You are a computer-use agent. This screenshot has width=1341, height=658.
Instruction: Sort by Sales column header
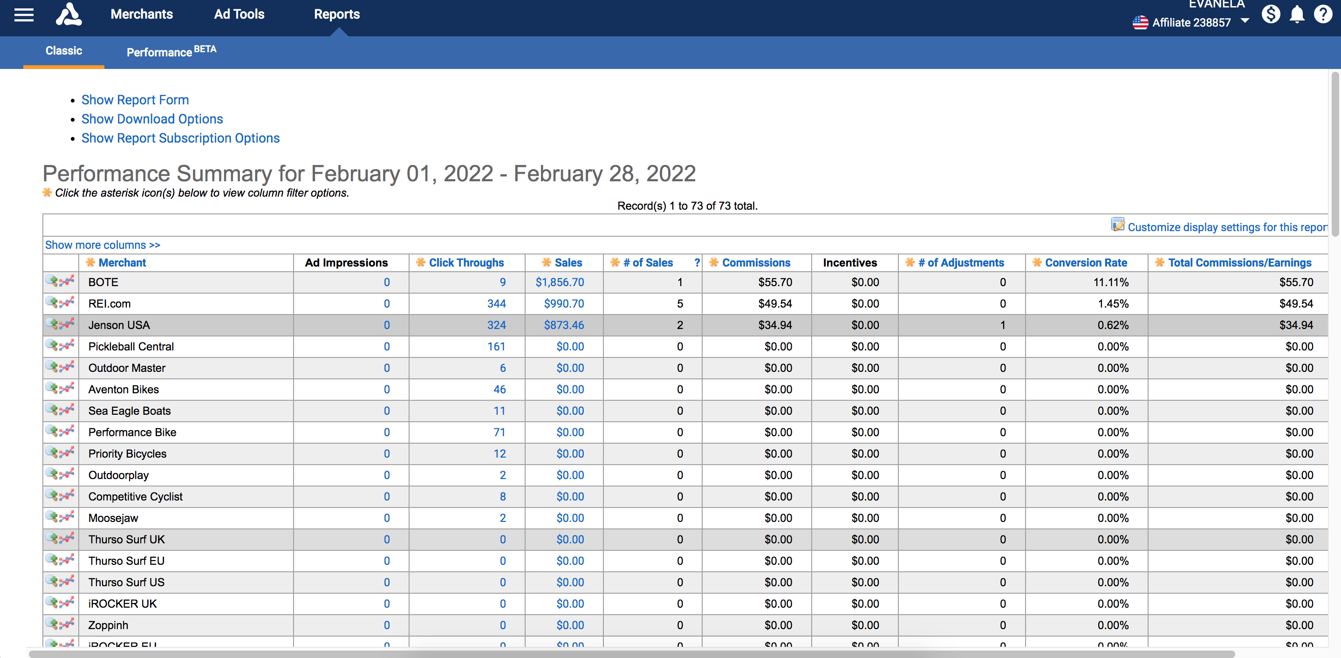pyautogui.click(x=568, y=263)
